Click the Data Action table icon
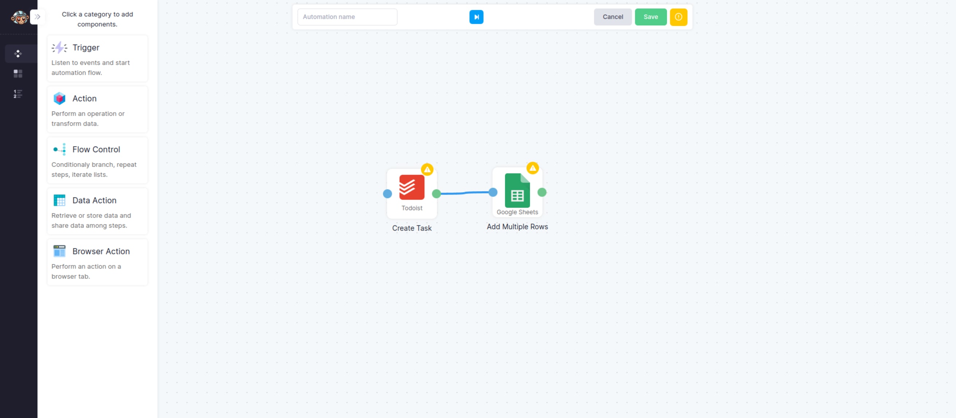This screenshot has height=418, width=956. point(60,200)
